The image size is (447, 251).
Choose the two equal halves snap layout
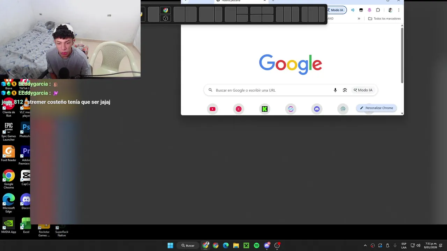(x=185, y=14)
